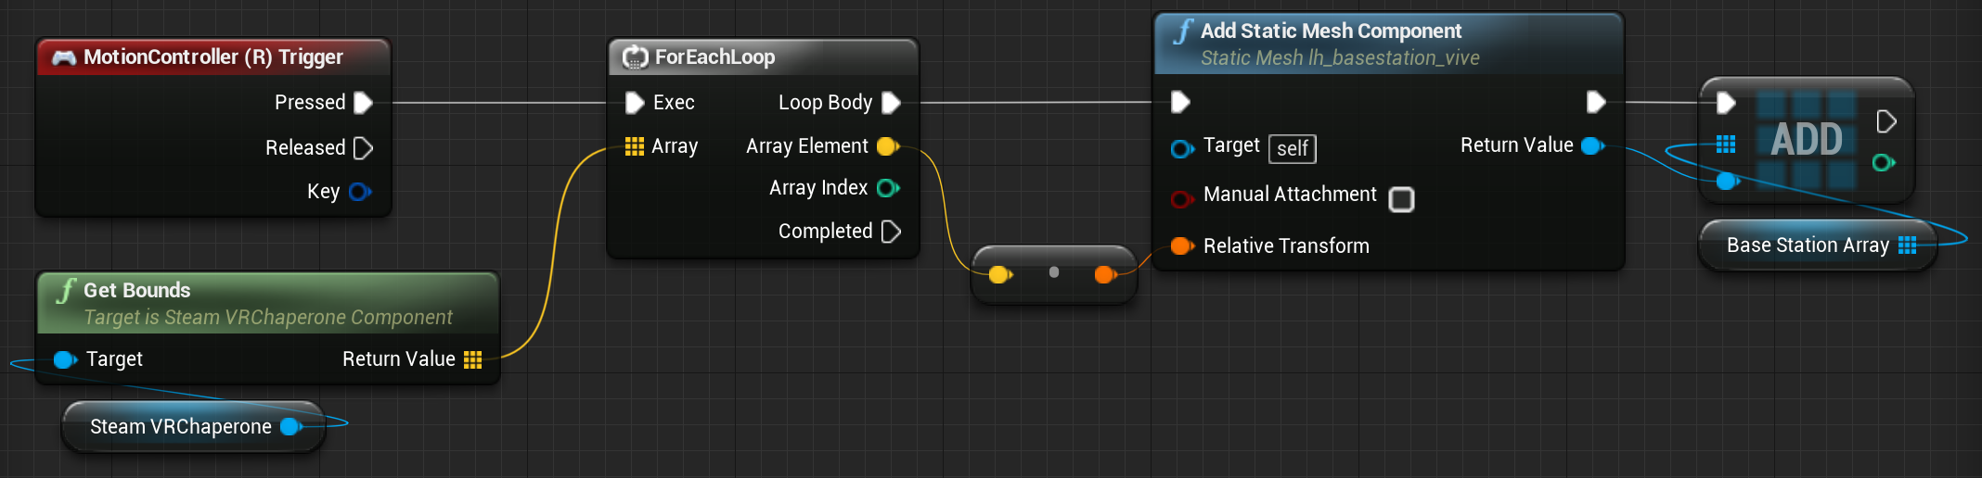Image resolution: width=1982 pixels, height=478 pixels.
Task: Select the 'Target is Steam VRChaperone Component' subtitle
Action: pyautogui.click(x=268, y=318)
